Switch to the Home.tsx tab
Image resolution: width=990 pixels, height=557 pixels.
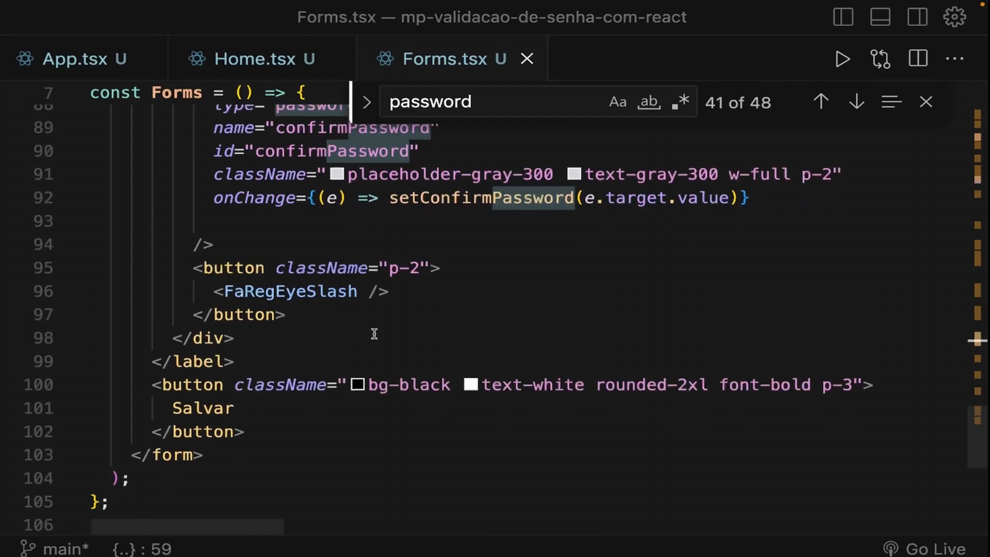tap(255, 59)
